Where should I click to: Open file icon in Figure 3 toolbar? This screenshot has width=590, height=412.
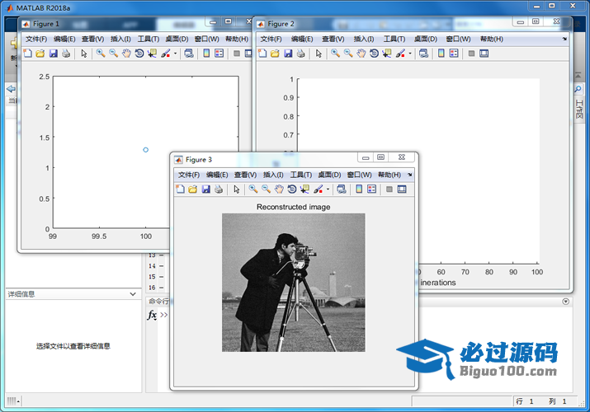click(x=192, y=189)
